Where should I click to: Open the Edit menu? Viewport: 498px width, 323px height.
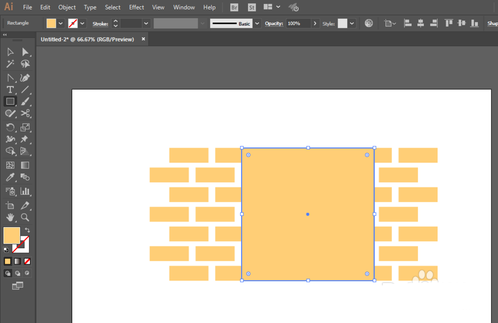(x=45, y=7)
